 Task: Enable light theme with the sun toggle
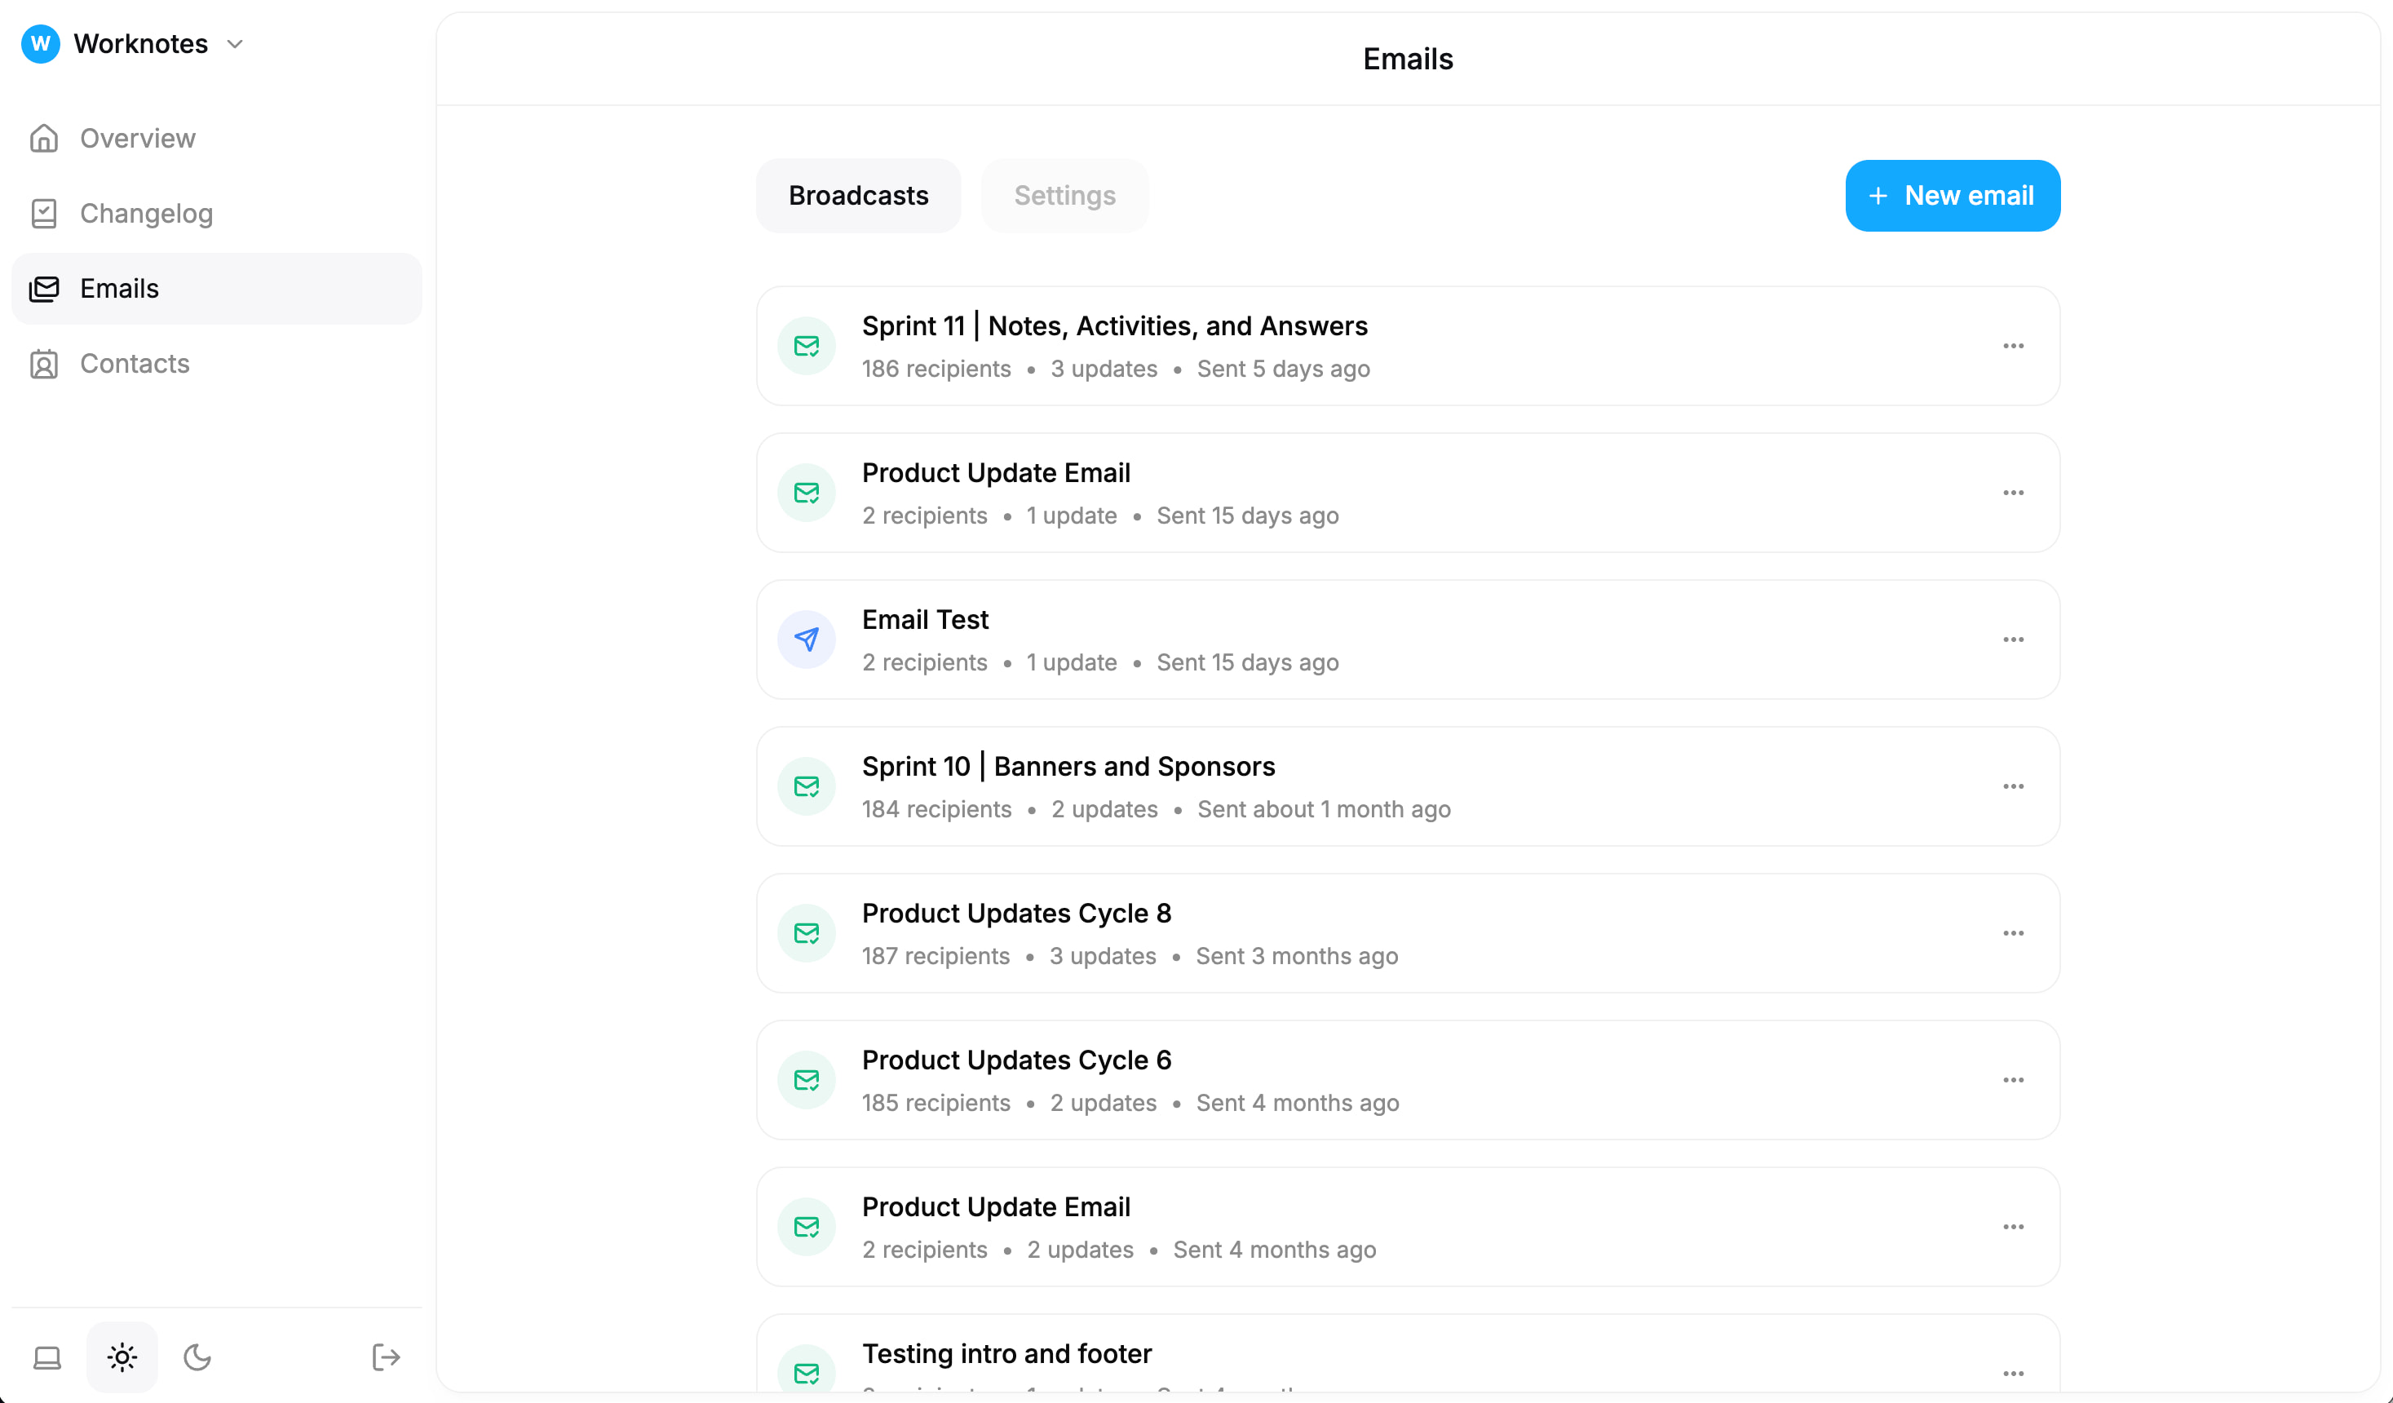[122, 1357]
